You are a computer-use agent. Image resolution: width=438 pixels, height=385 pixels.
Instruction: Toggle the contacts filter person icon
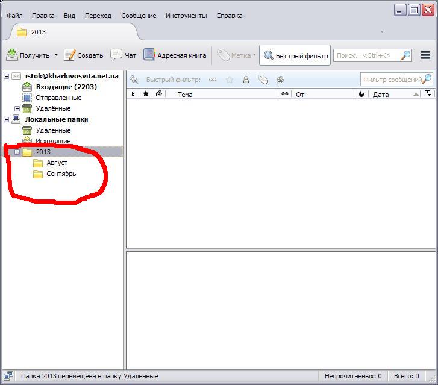click(246, 80)
